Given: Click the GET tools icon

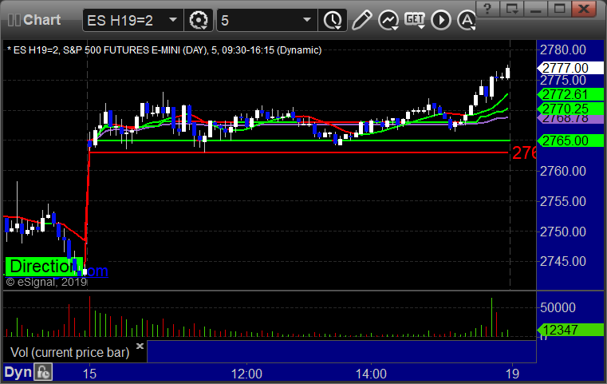Looking at the screenshot, I should pos(416,18).
